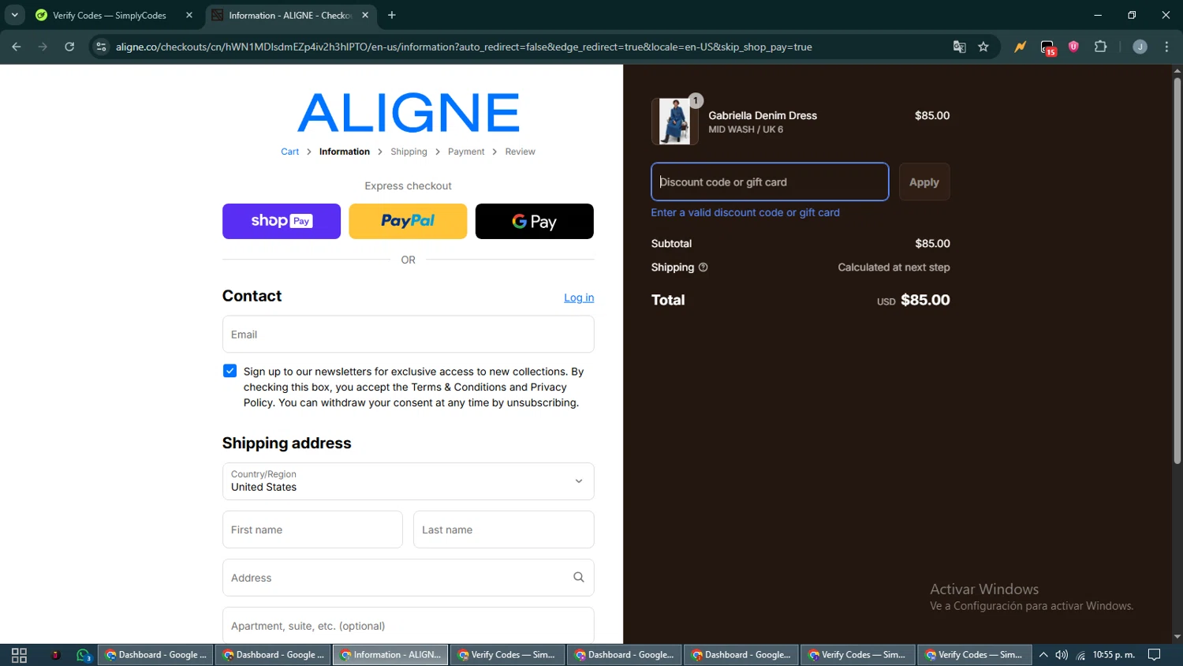Click the Shipping breadcrumb step
The height and width of the screenshot is (666, 1183).
(x=409, y=152)
